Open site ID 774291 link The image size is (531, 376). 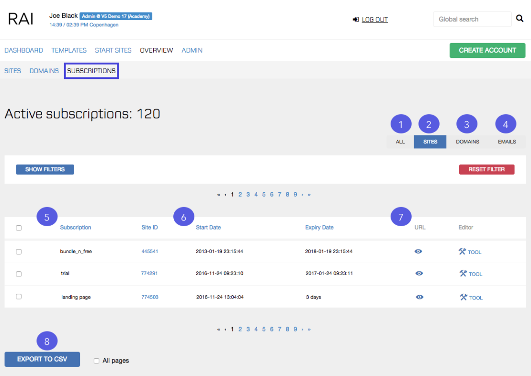tap(149, 274)
